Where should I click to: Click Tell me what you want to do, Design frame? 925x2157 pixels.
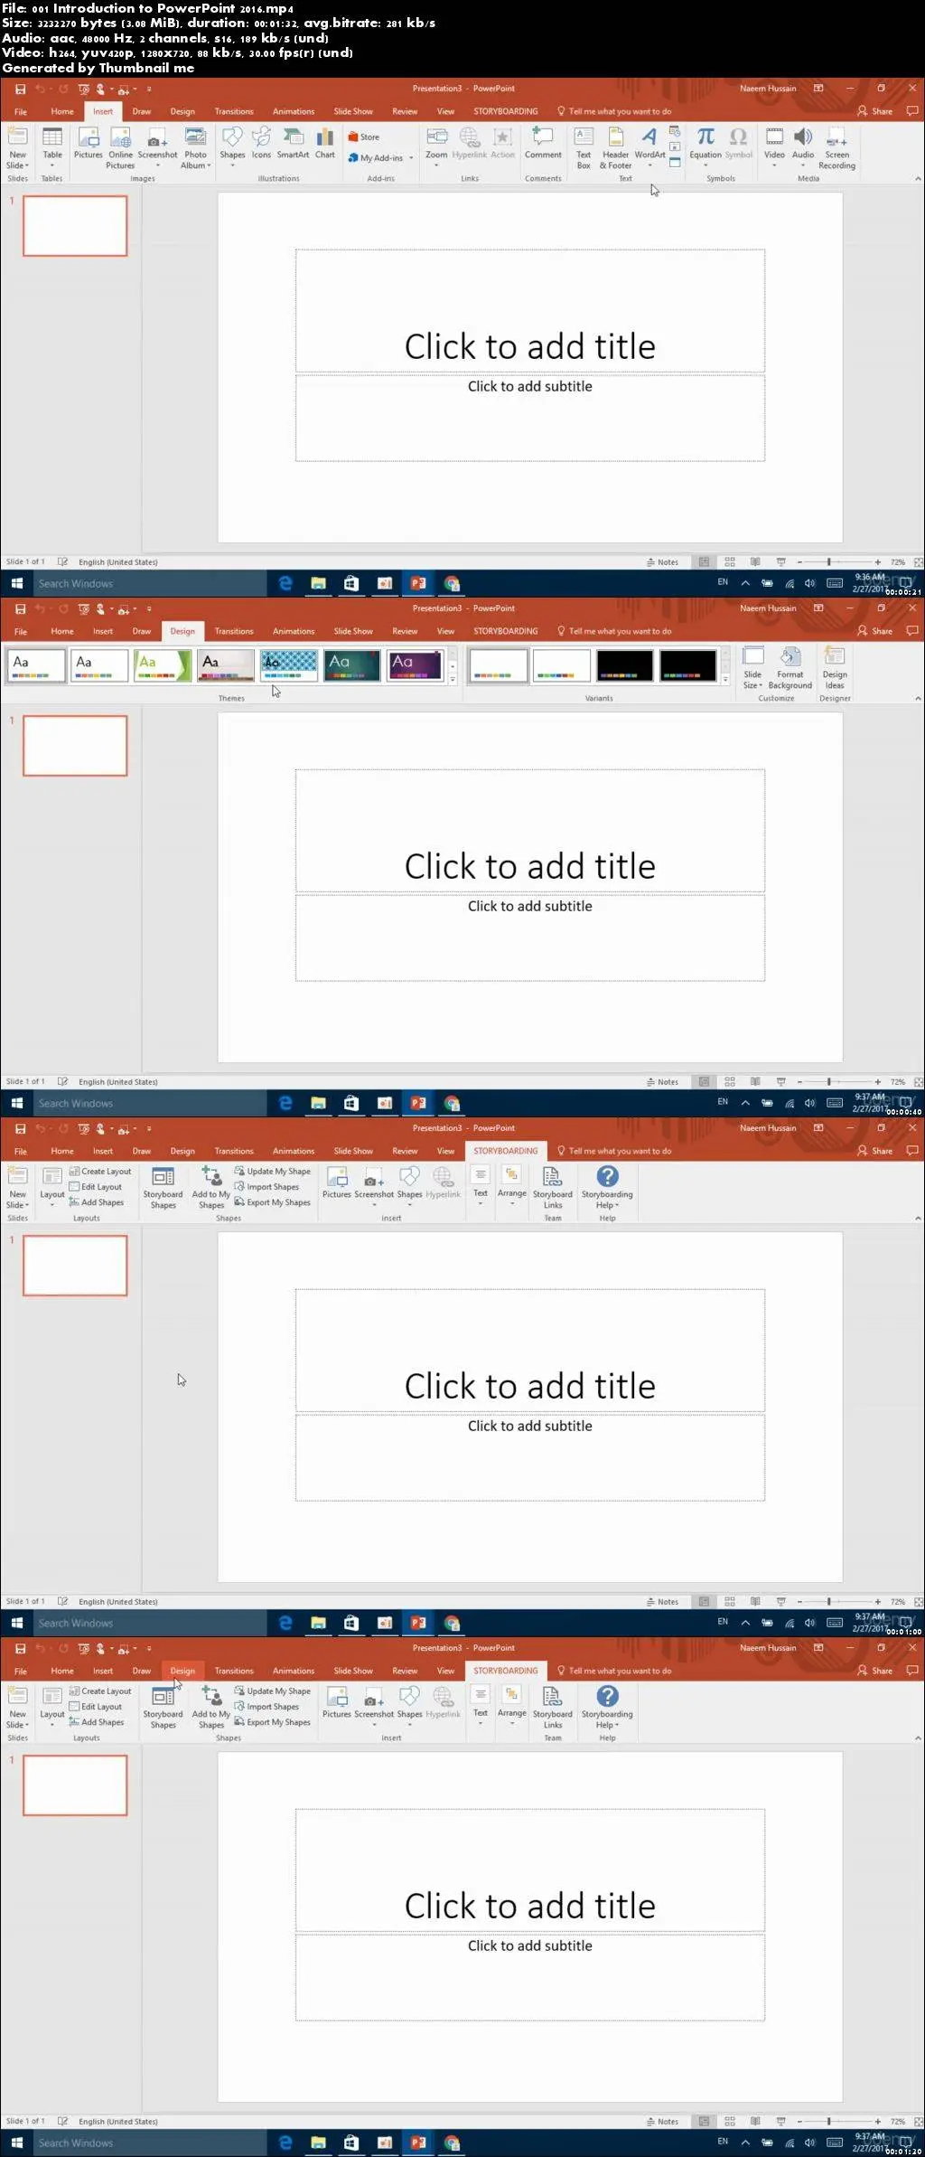(x=614, y=632)
